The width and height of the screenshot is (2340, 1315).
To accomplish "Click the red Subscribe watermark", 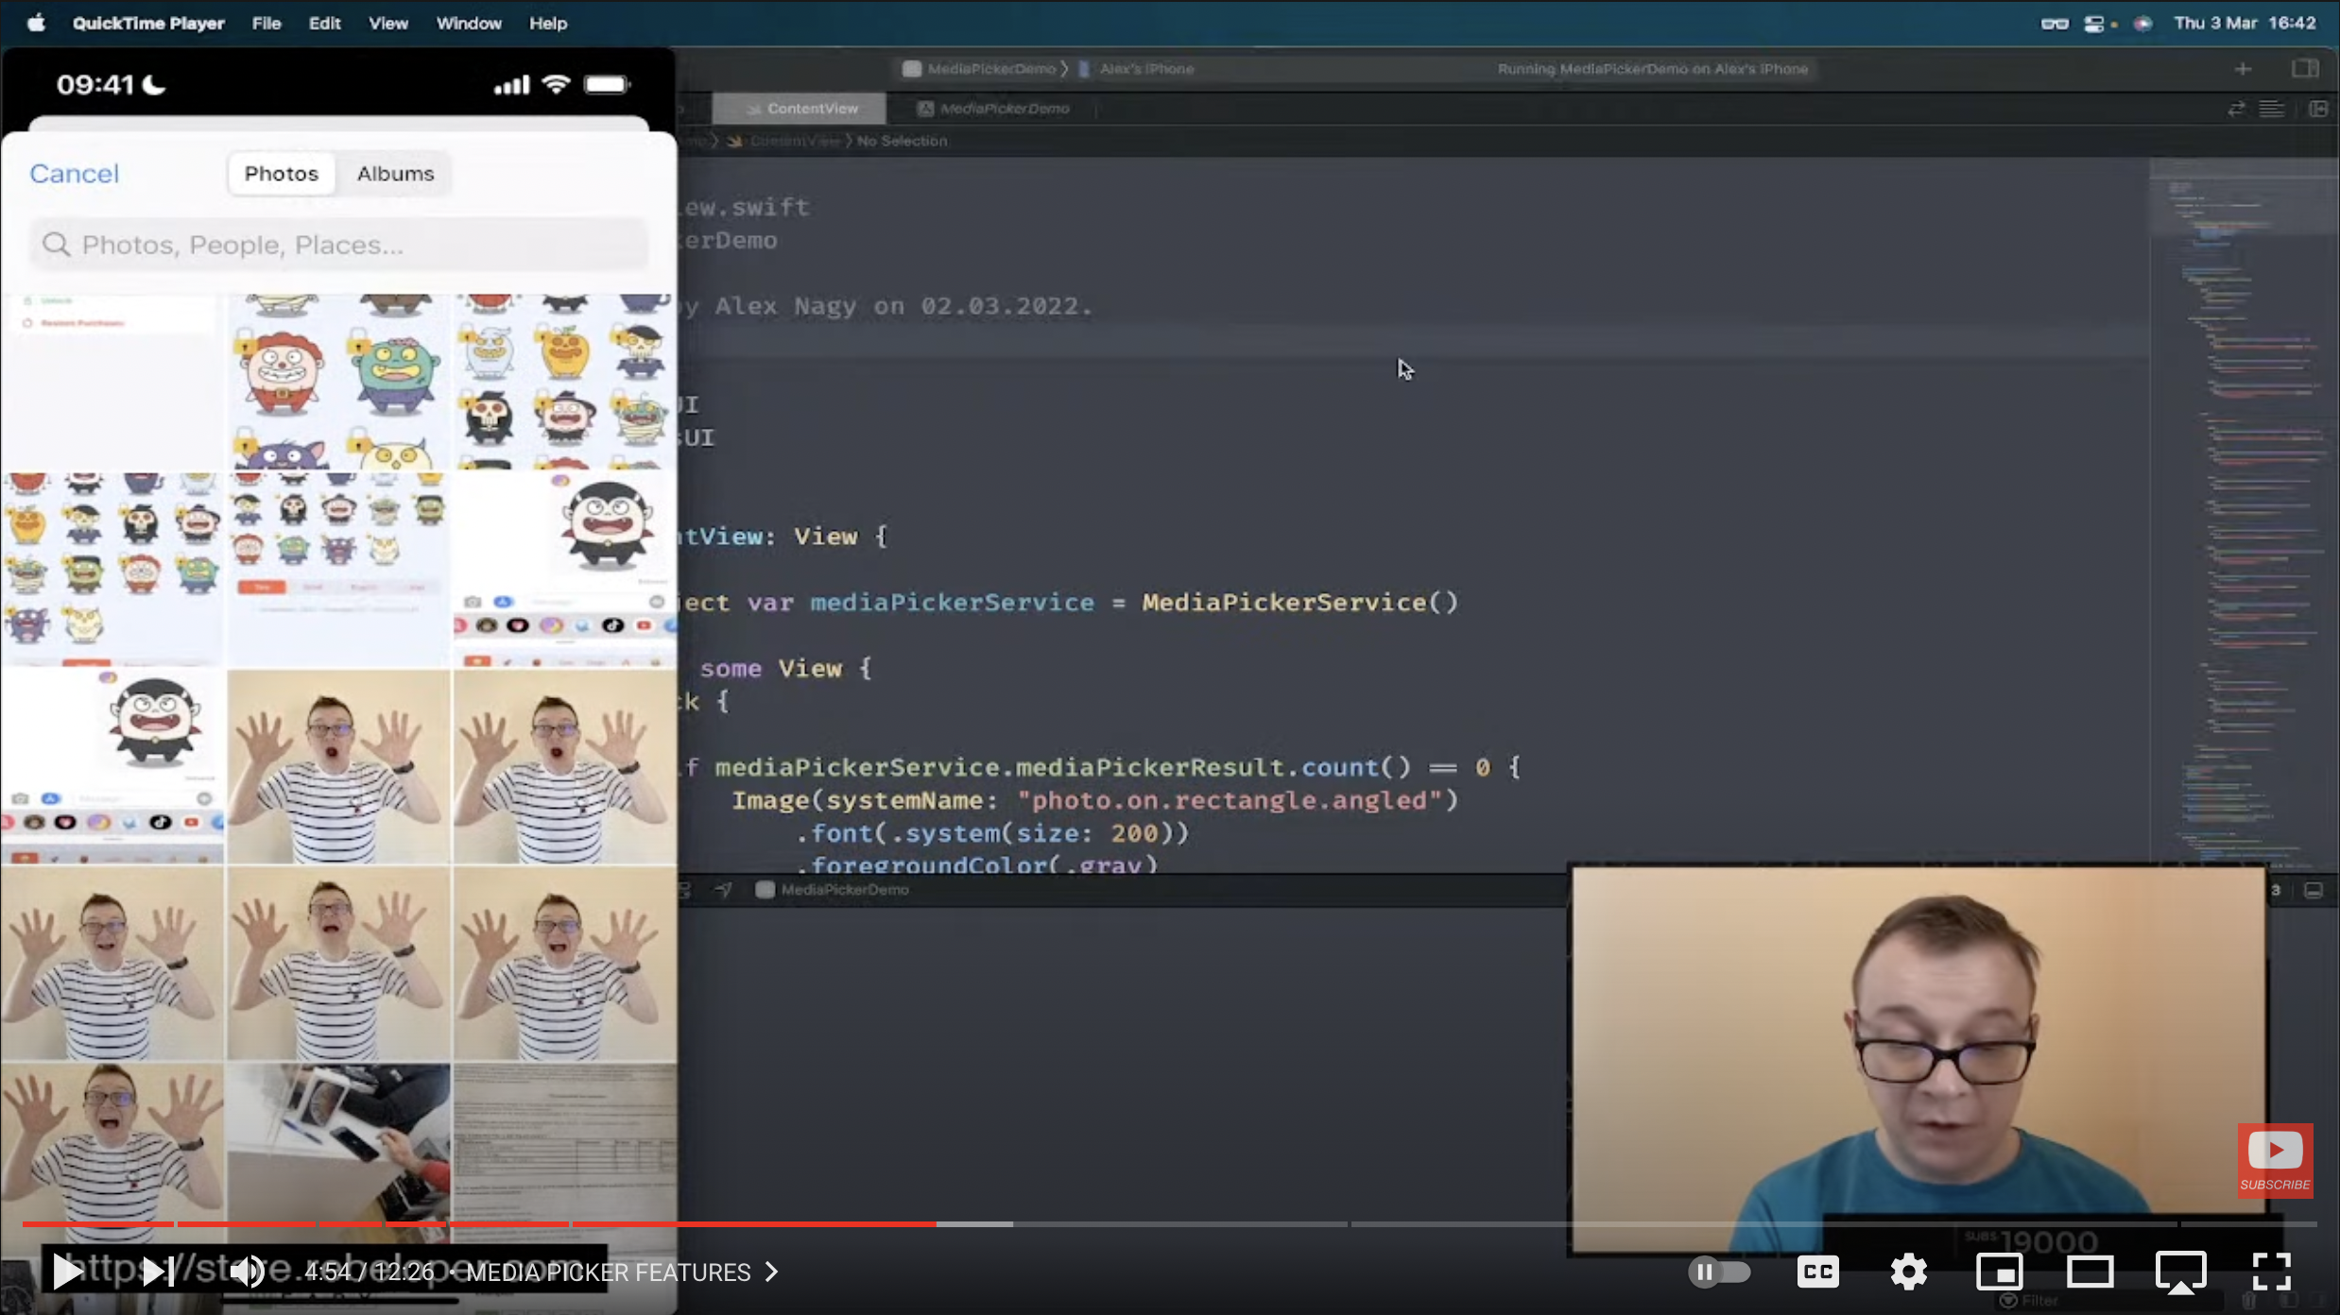I will [x=2275, y=1160].
